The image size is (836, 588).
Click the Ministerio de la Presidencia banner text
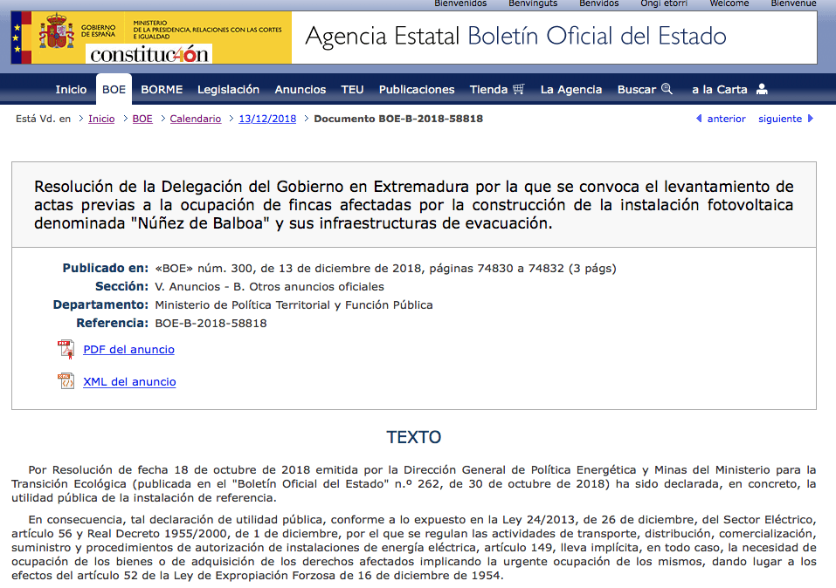pos(207,30)
